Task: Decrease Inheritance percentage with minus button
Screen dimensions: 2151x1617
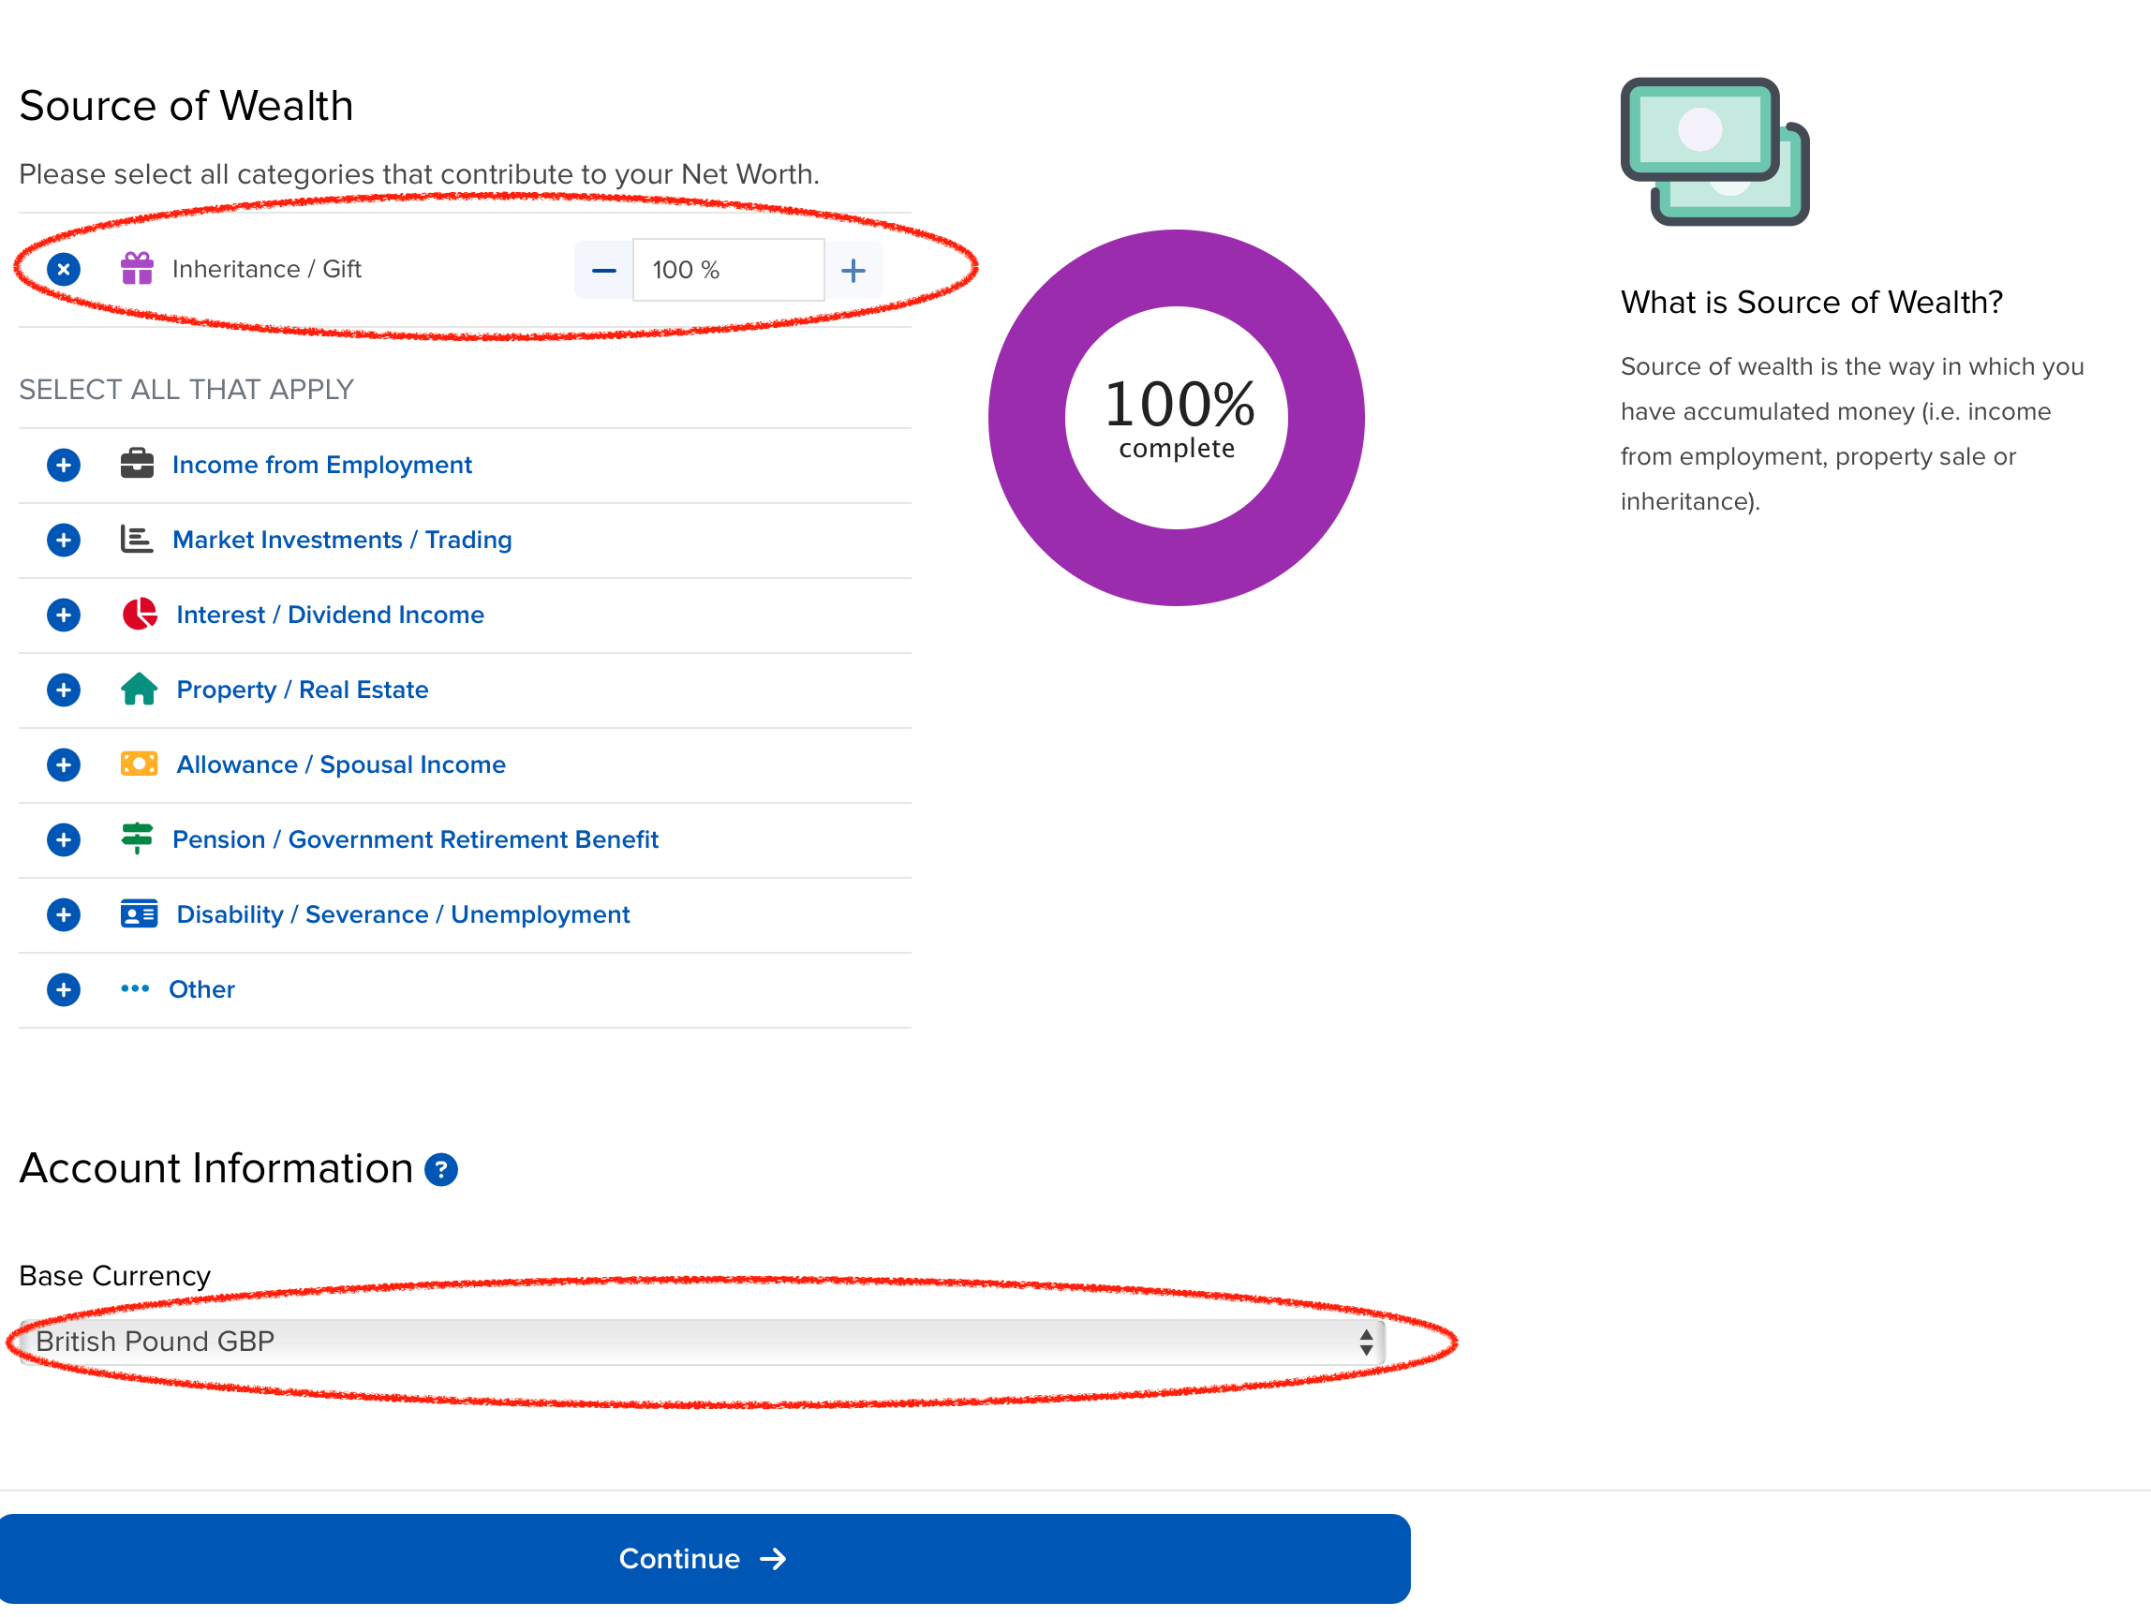Action: click(x=604, y=271)
